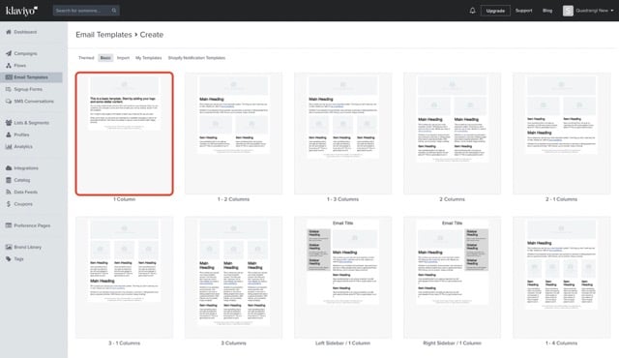619x358 pixels.
Task: Open Dashboard from the sidebar
Action: (x=25, y=32)
